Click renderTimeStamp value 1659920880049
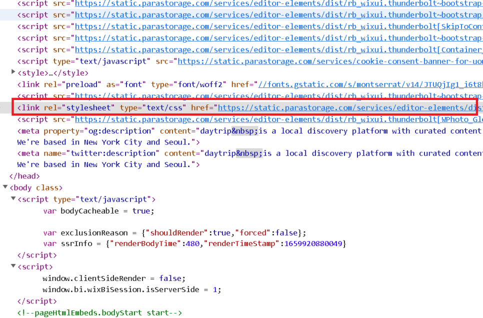The width and height of the screenshot is (483, 318). [313, 243]
